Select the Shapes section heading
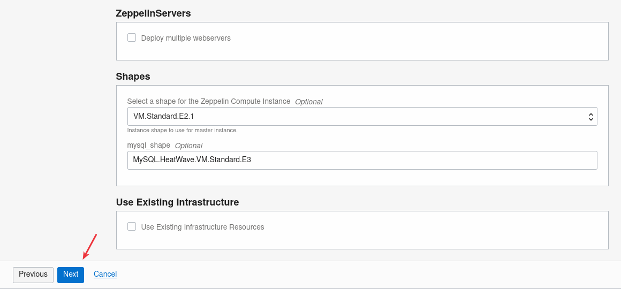The height and width of the screenshot is (289, 621). pos(133,77)
